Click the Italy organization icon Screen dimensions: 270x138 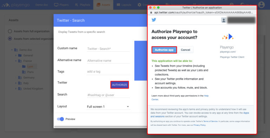coord(20,83)
